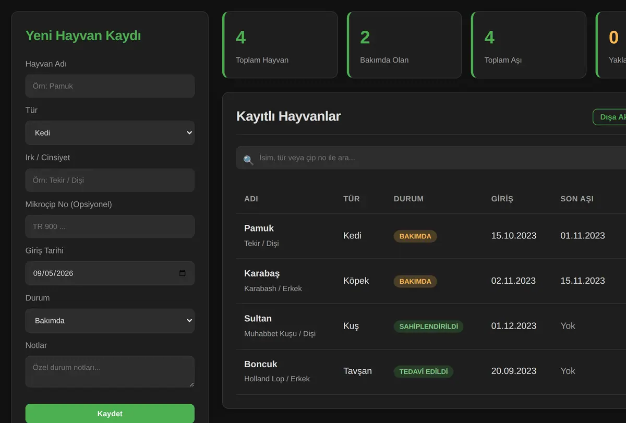Click the entry date 20.09.2023
The height and width of the screenshot is (423, 626).
click(514, 371)
